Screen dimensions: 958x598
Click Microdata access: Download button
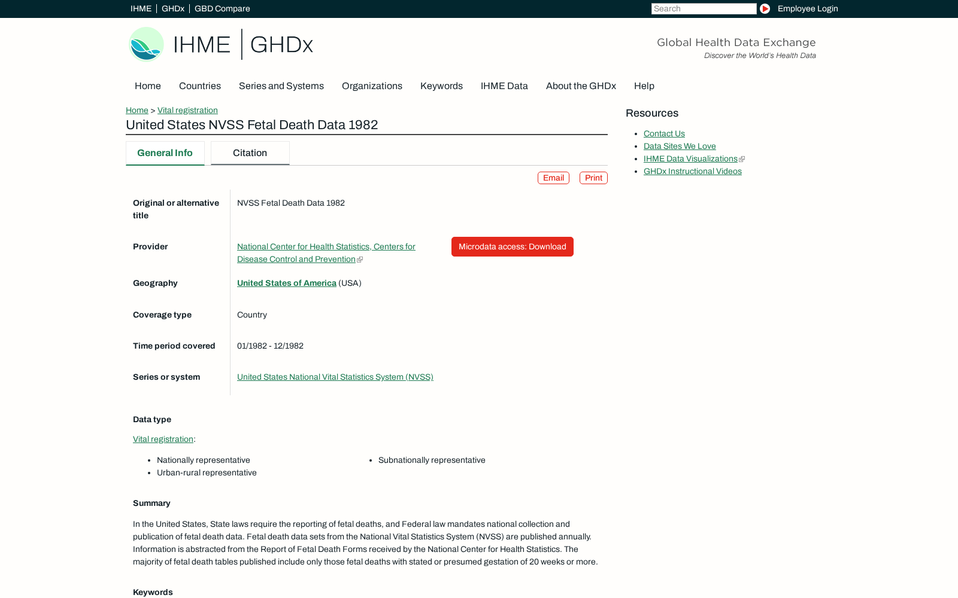(x=513, y=246)
